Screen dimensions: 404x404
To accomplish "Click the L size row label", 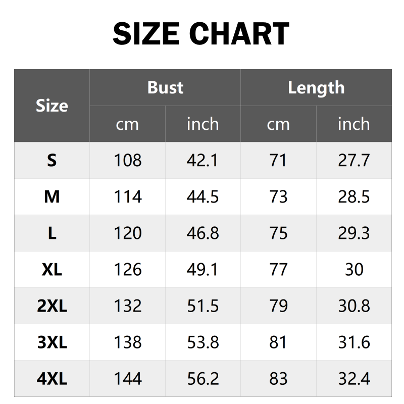I will point(52,233).
